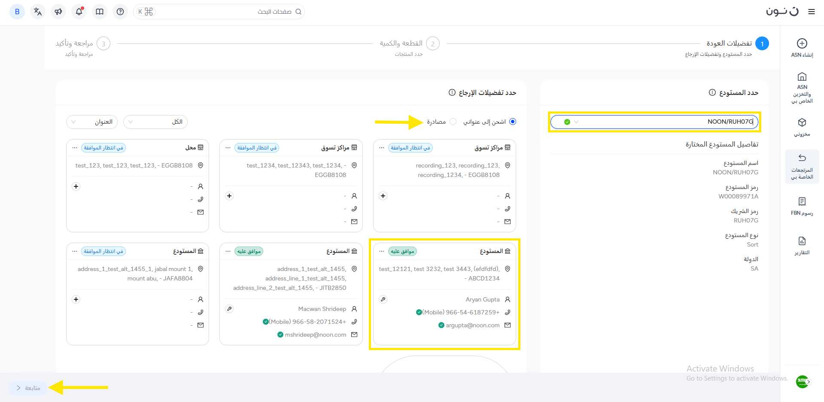824x402 pixels.
Task: Go to step 2 القطعة والكمية
Action: 410,47
